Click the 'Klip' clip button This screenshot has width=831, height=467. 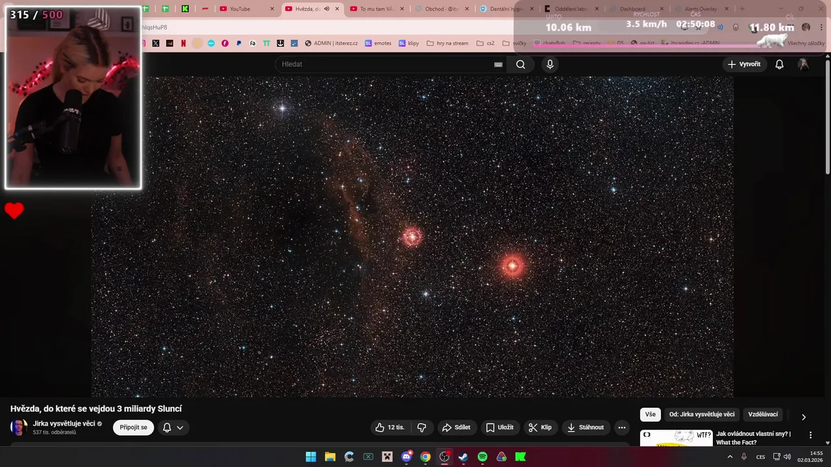point(540,427)
